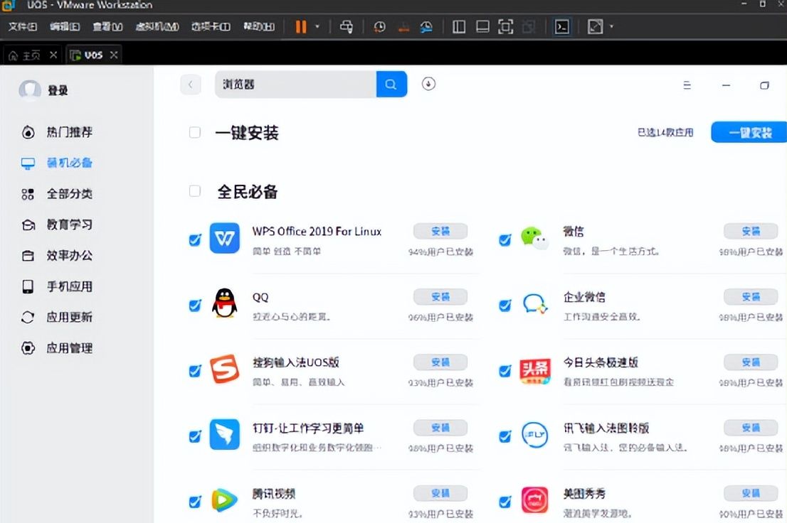Toggle the 一键安装 select-all checkbox
Image resolution: width=787 pixels, height=523 pixels.
[x=195, y=132]
